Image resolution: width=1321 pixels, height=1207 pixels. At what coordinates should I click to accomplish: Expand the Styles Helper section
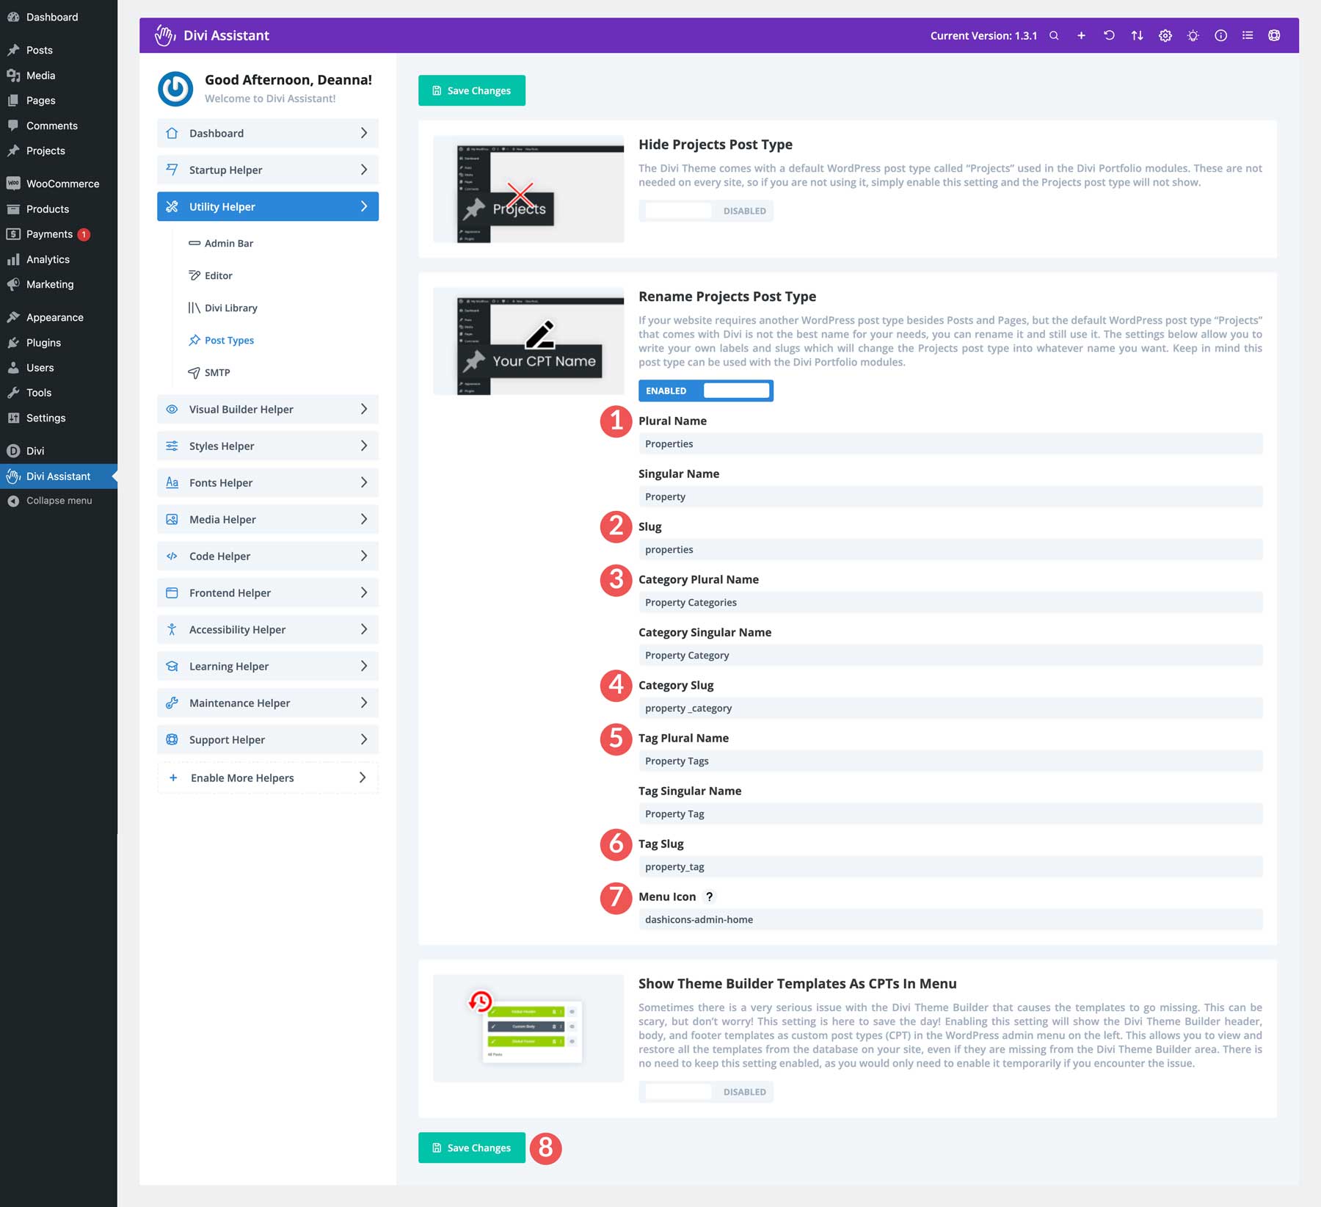[x=267, y=446]
